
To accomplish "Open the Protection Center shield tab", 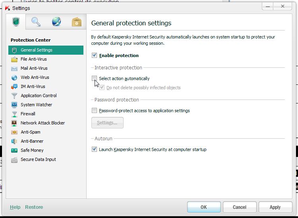I will [x=16, y=22].
